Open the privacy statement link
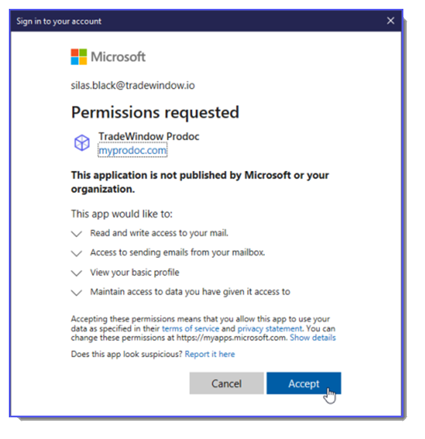Image resolution: width=425 pixels, height=439 pixels. click(x=270, y=328)
